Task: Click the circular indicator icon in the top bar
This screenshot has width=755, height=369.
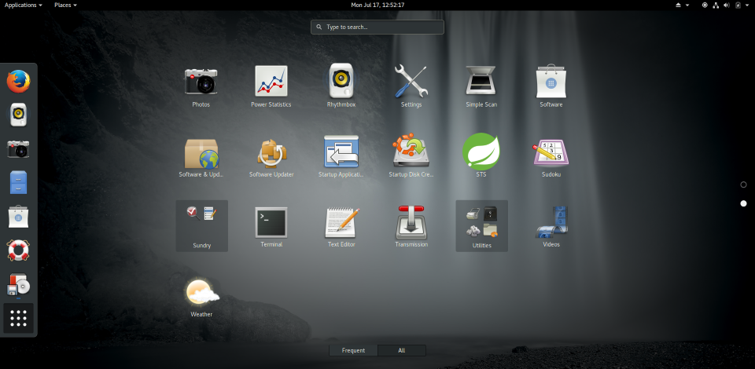Action: (705, 5)
